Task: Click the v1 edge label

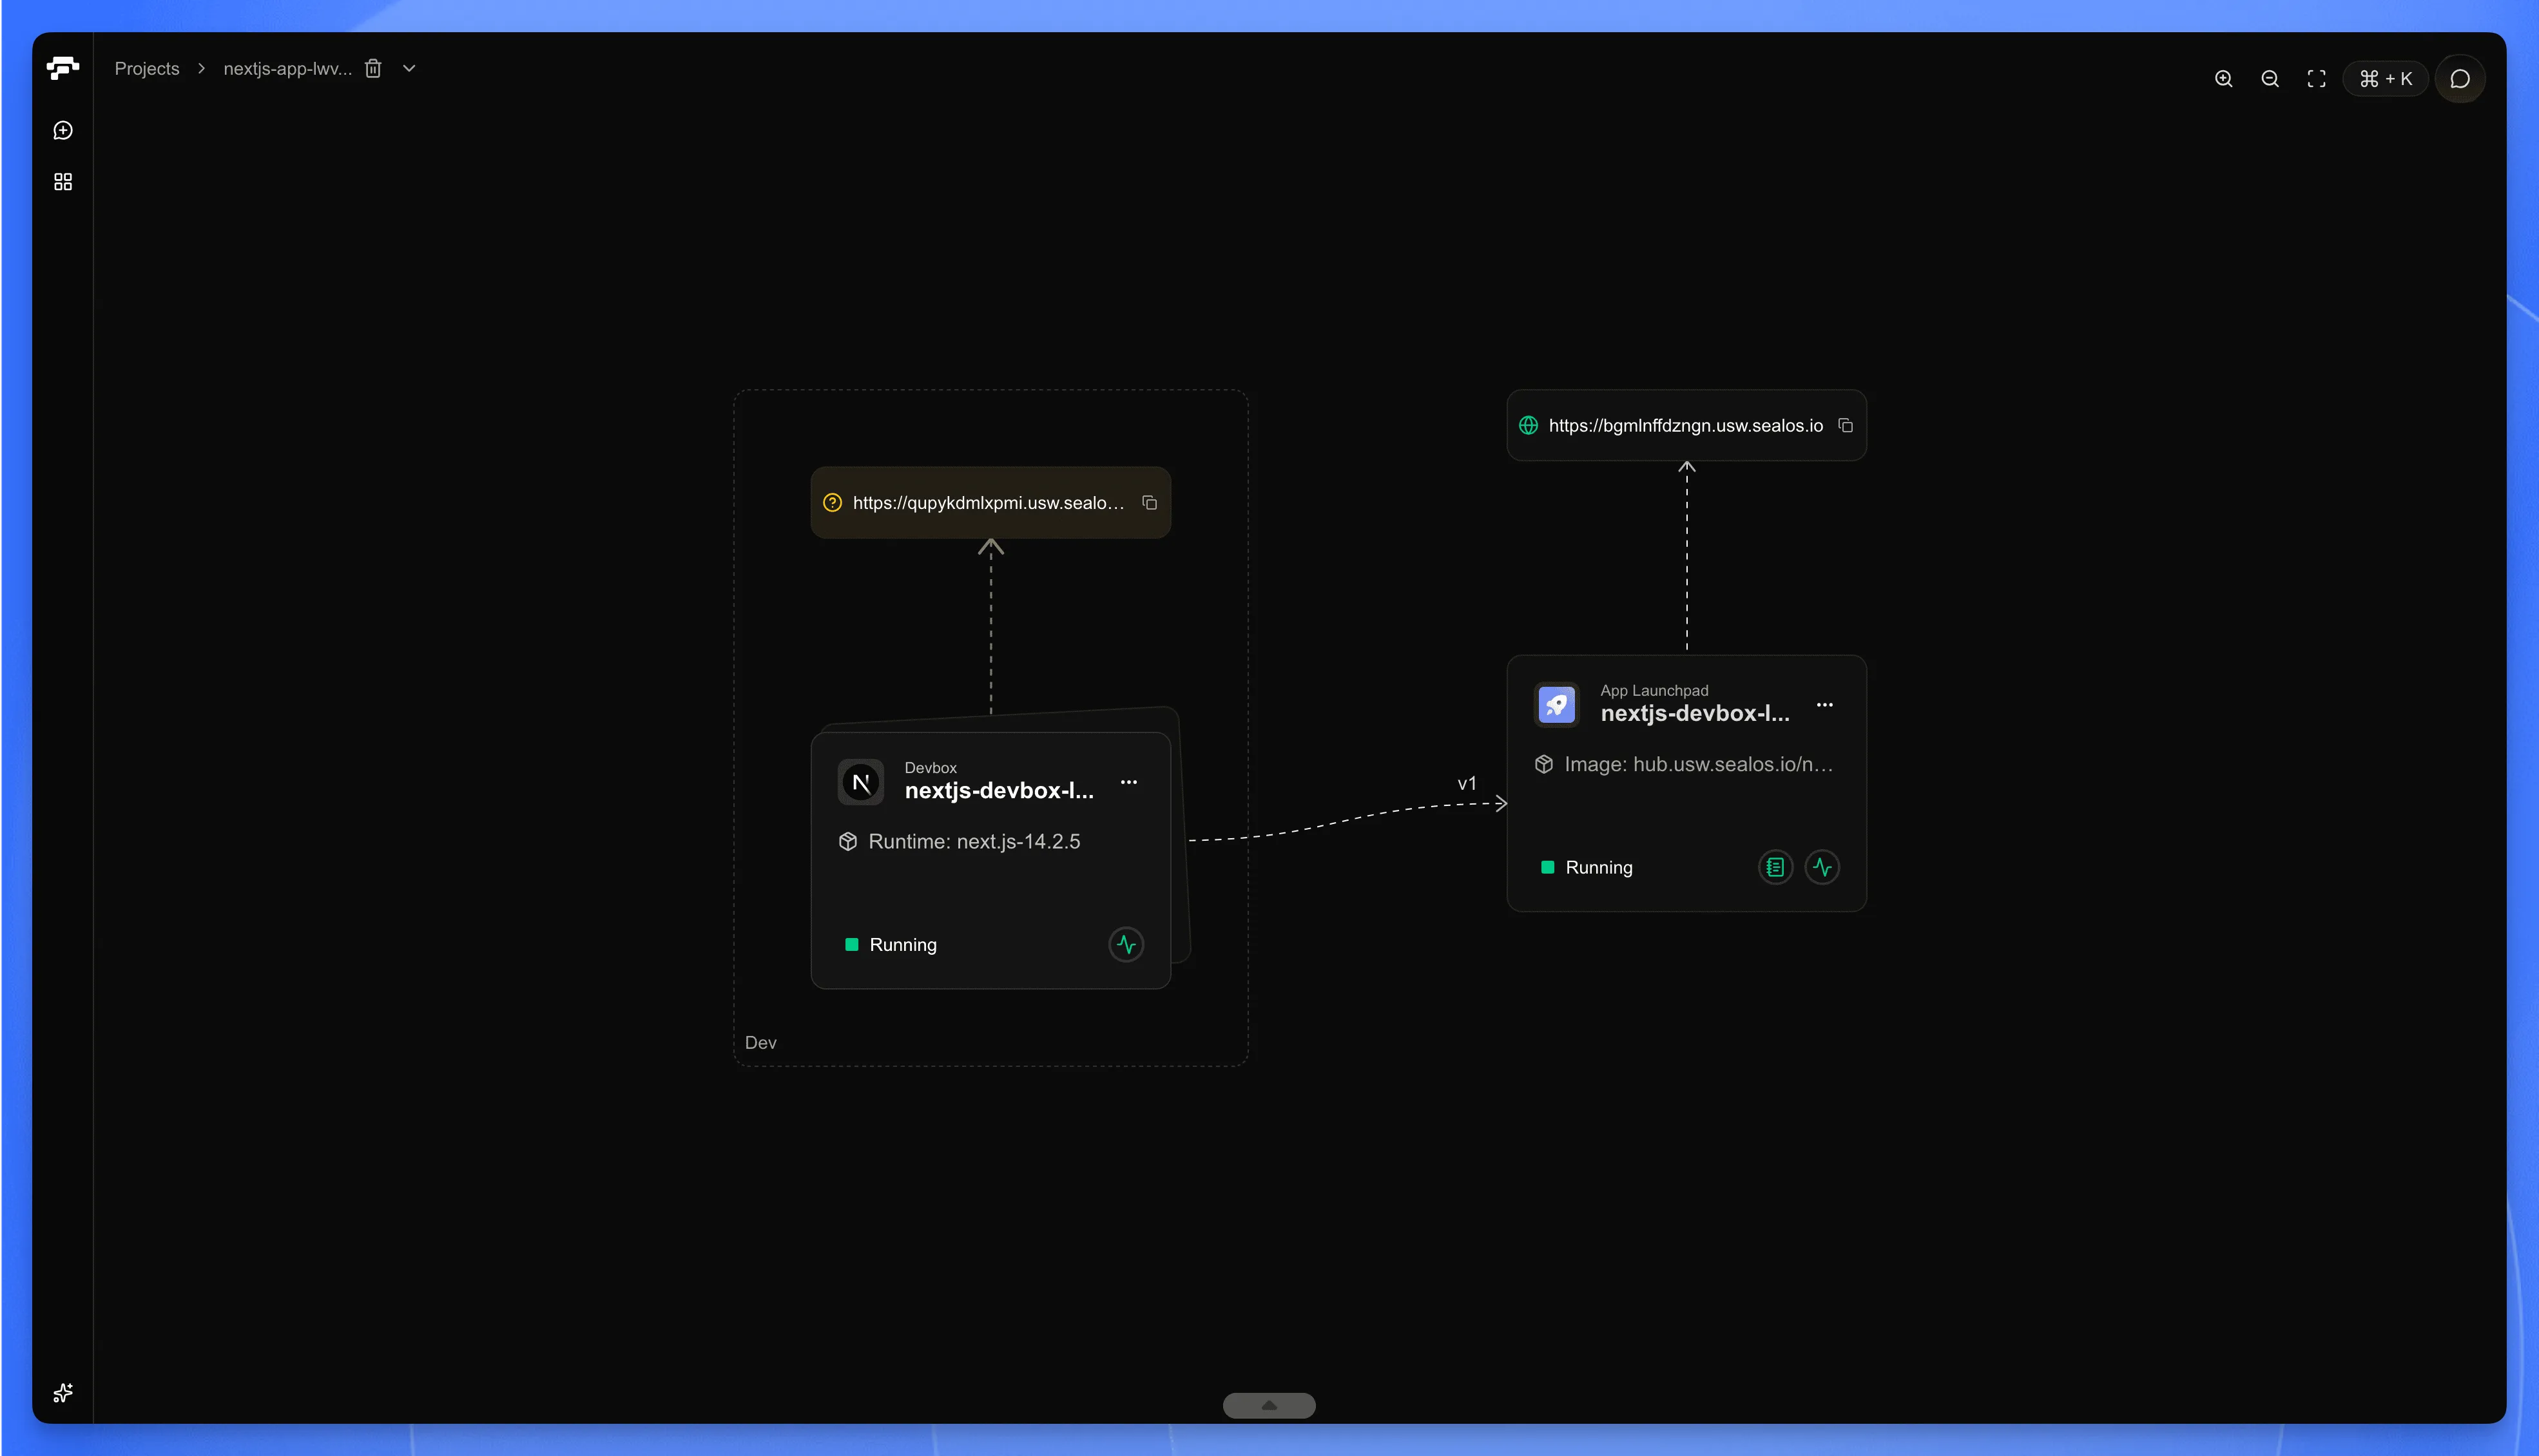Action: click(1467, 784)
